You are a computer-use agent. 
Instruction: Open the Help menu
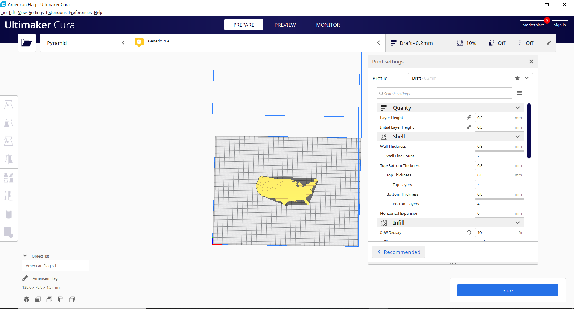pyautogui.click(x=98, y=13)
